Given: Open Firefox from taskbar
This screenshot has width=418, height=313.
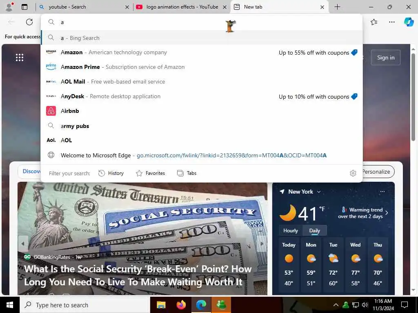Looking at the screenshot, I should (181, 305).
